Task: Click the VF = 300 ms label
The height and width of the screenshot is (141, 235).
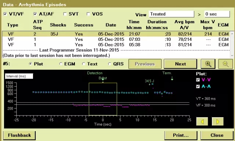Action: 206,105
